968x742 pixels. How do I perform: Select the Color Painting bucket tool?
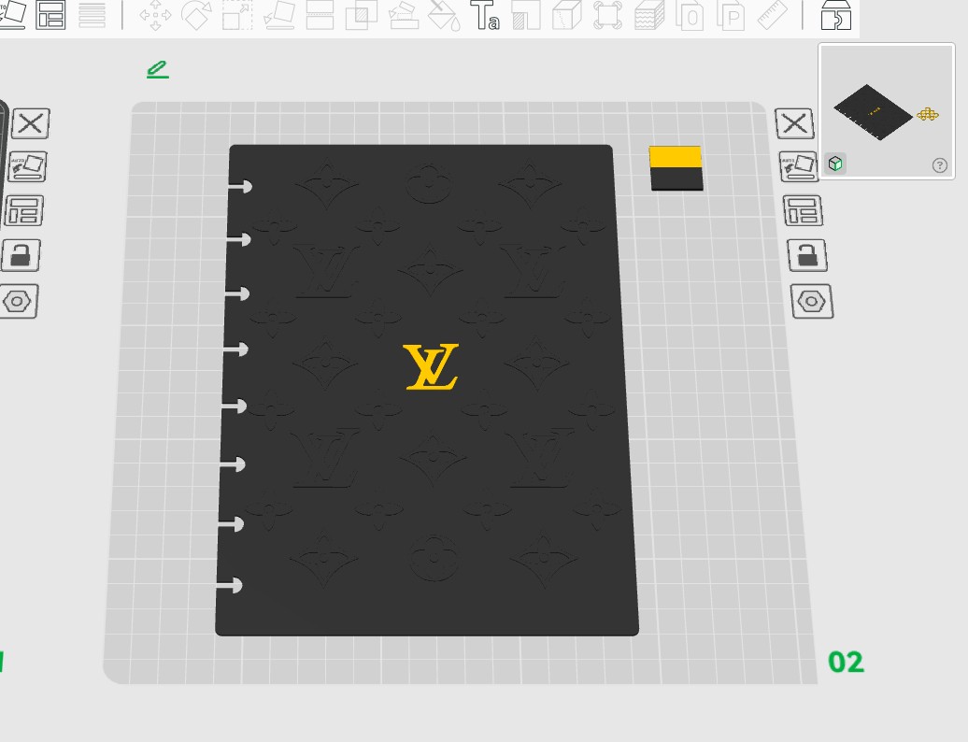coord(444,15)
